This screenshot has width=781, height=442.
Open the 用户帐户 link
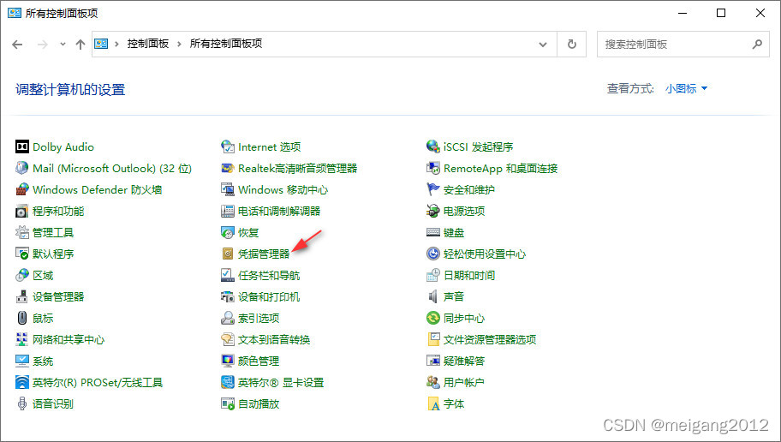coord(464,383)
